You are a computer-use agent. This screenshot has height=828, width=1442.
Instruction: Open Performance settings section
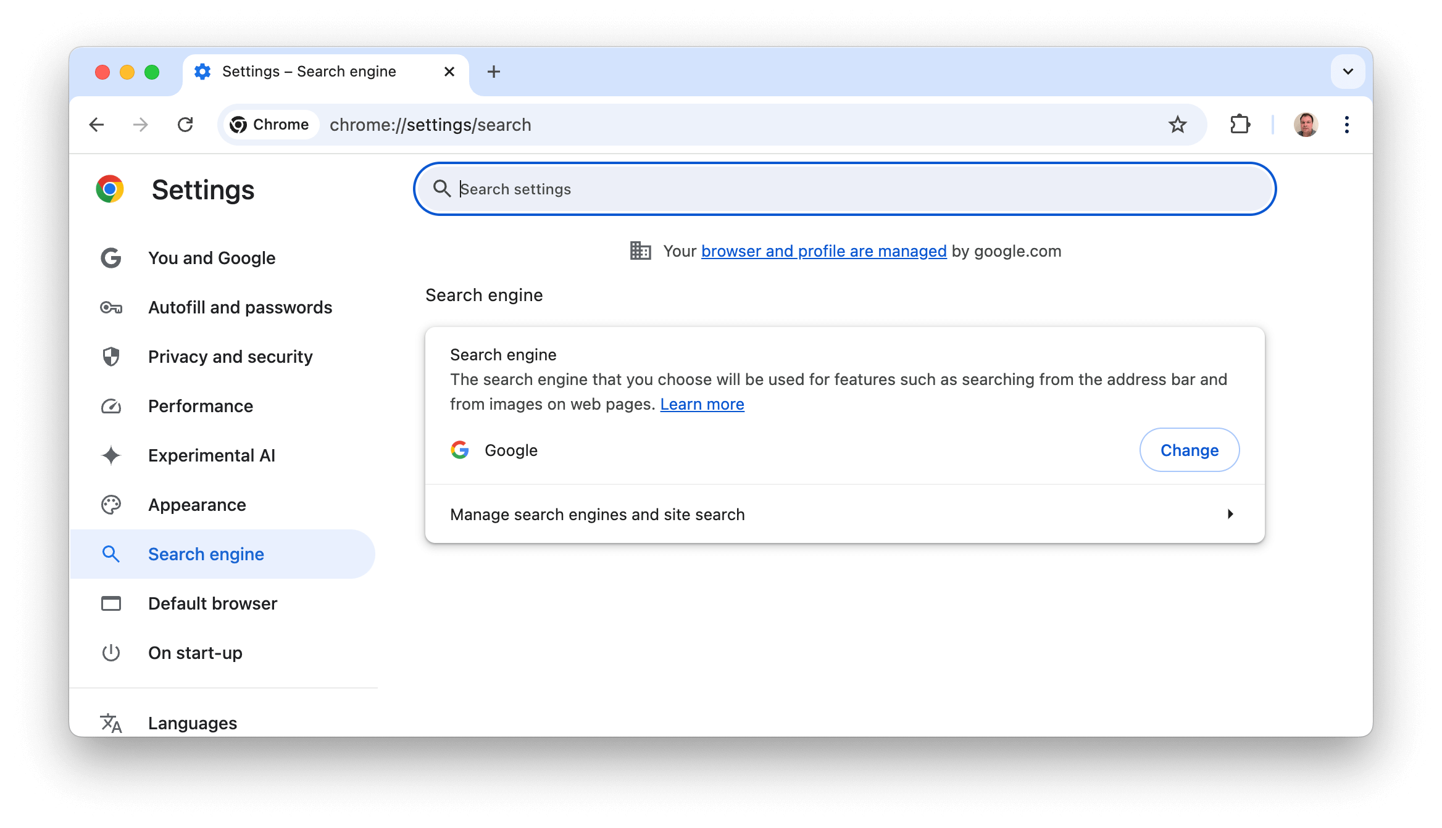click(200, 405)
